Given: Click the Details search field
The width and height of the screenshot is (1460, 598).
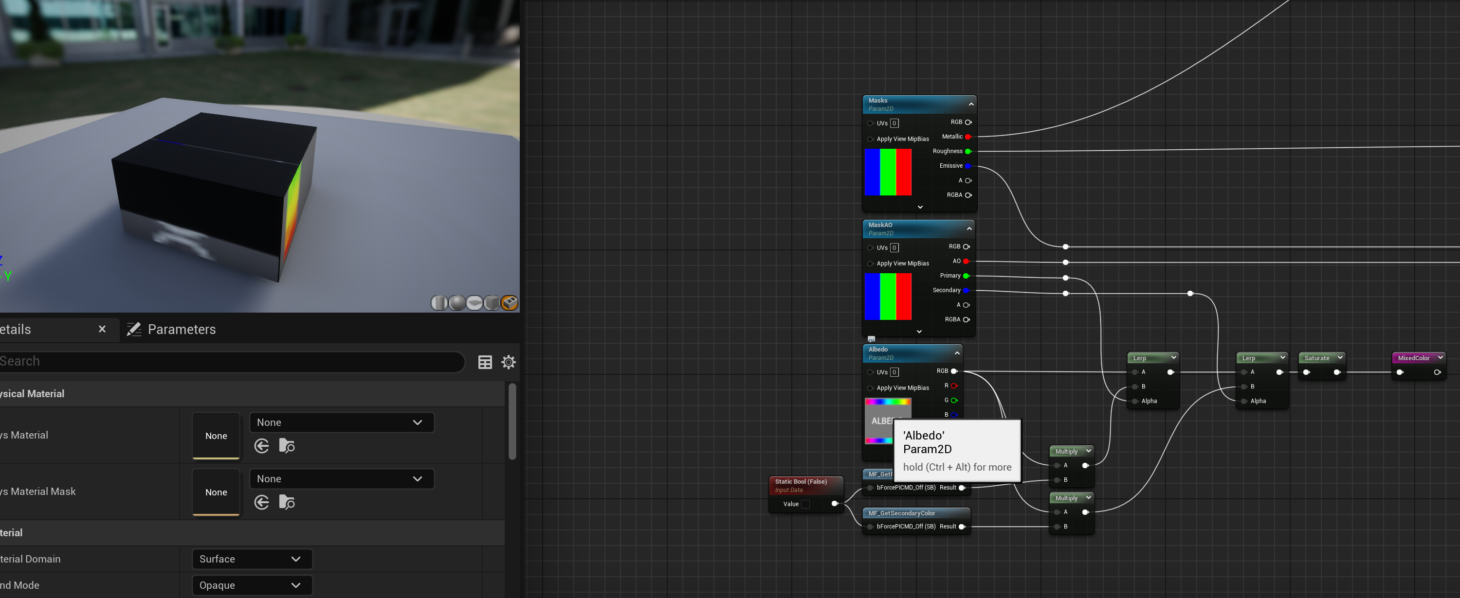Looking at the screenshot, I should tap(227, 361).
